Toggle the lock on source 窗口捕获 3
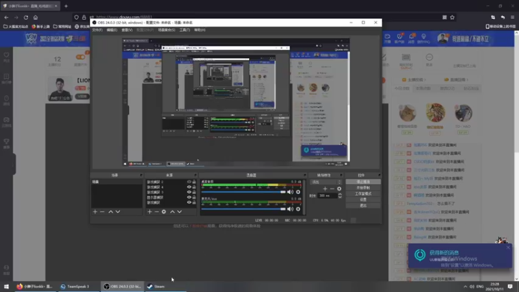The height and width of the screenshot is (292, 519). tap(194, 192)
